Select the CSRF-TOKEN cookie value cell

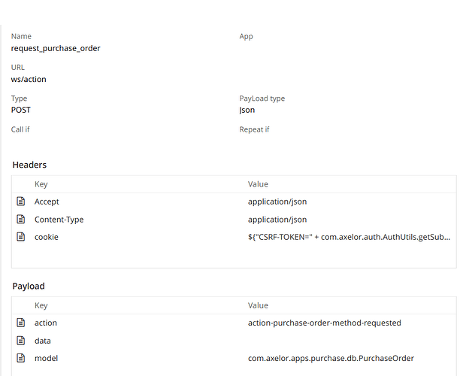[x=349, y=237]
